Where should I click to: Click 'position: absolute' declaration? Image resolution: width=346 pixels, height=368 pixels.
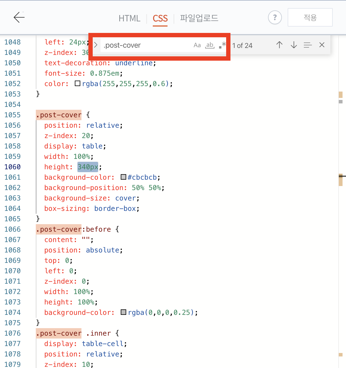83,250
